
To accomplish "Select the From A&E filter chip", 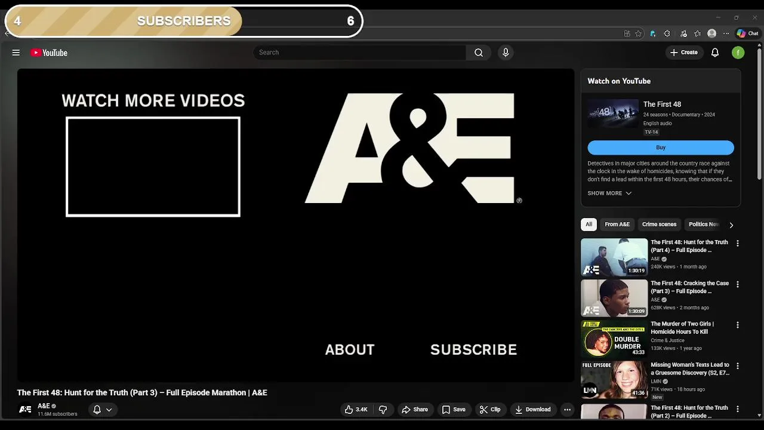I will (617, 225).
